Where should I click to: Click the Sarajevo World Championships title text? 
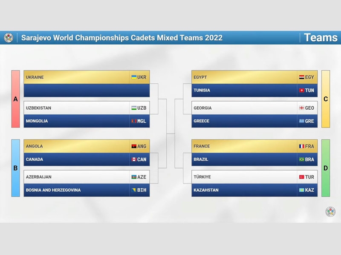pos(122,38)
